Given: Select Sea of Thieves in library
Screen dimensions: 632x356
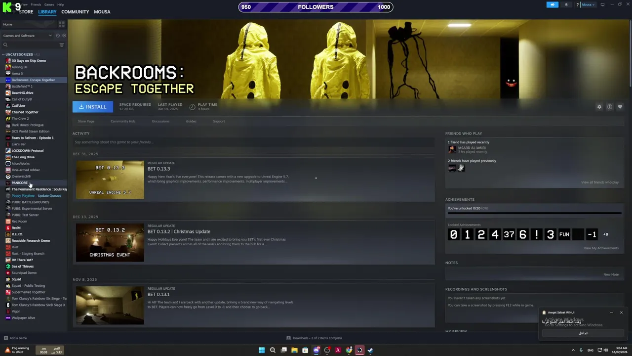Looking at the screenshot, I should (22, 267).
